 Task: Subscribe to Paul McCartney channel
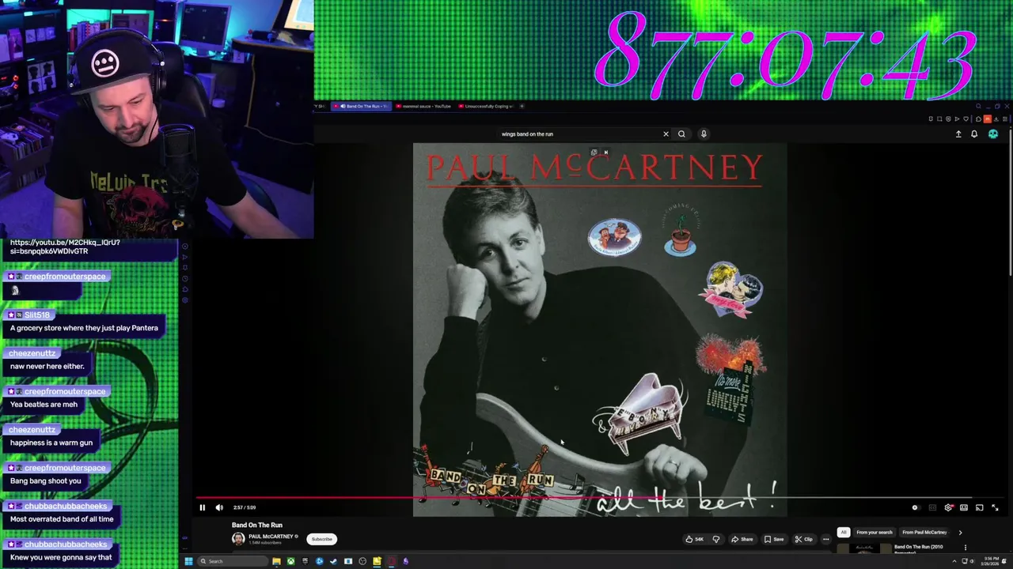pyautogui.click(x=321, y=539)
